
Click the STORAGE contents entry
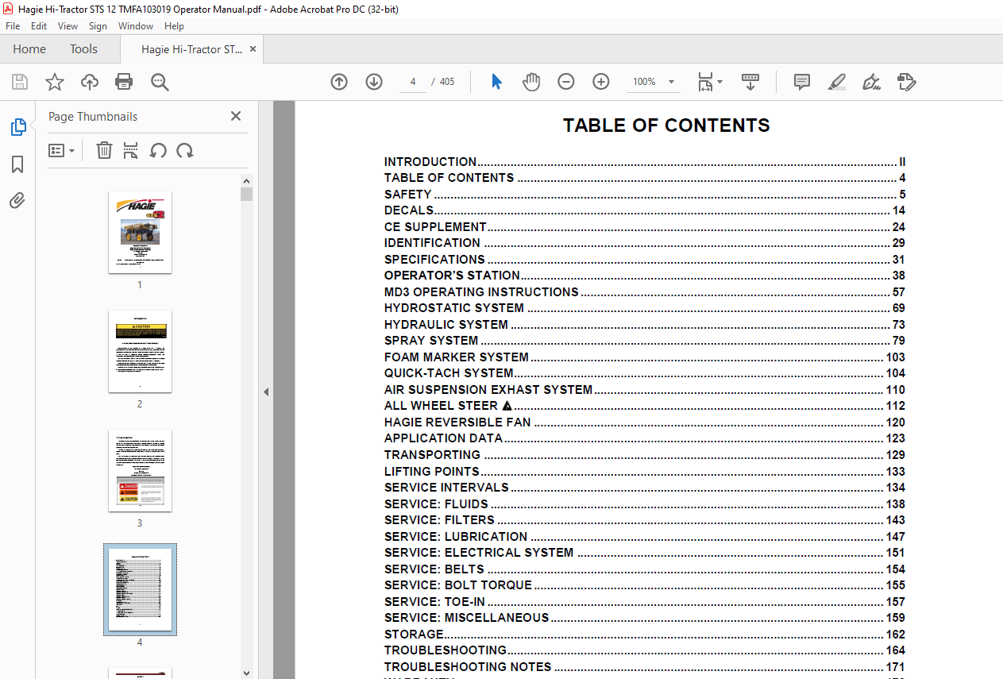click(645, 635)
